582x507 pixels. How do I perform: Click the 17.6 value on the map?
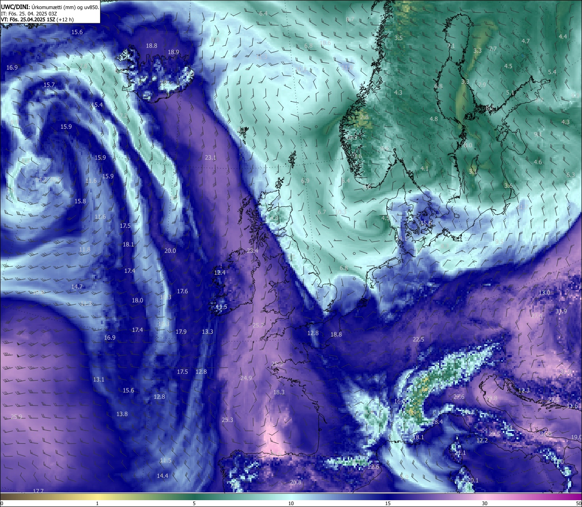coord(182,291)
